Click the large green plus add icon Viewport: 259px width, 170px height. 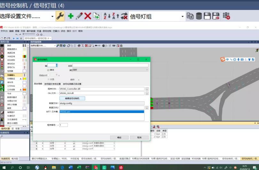click(x=71, y=16)
